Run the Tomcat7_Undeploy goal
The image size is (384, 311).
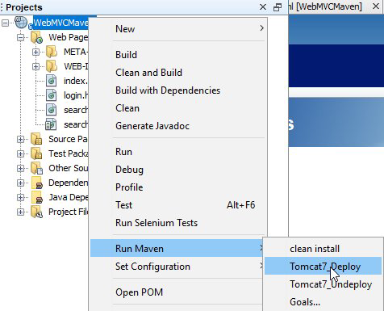(x=323, y=284)
